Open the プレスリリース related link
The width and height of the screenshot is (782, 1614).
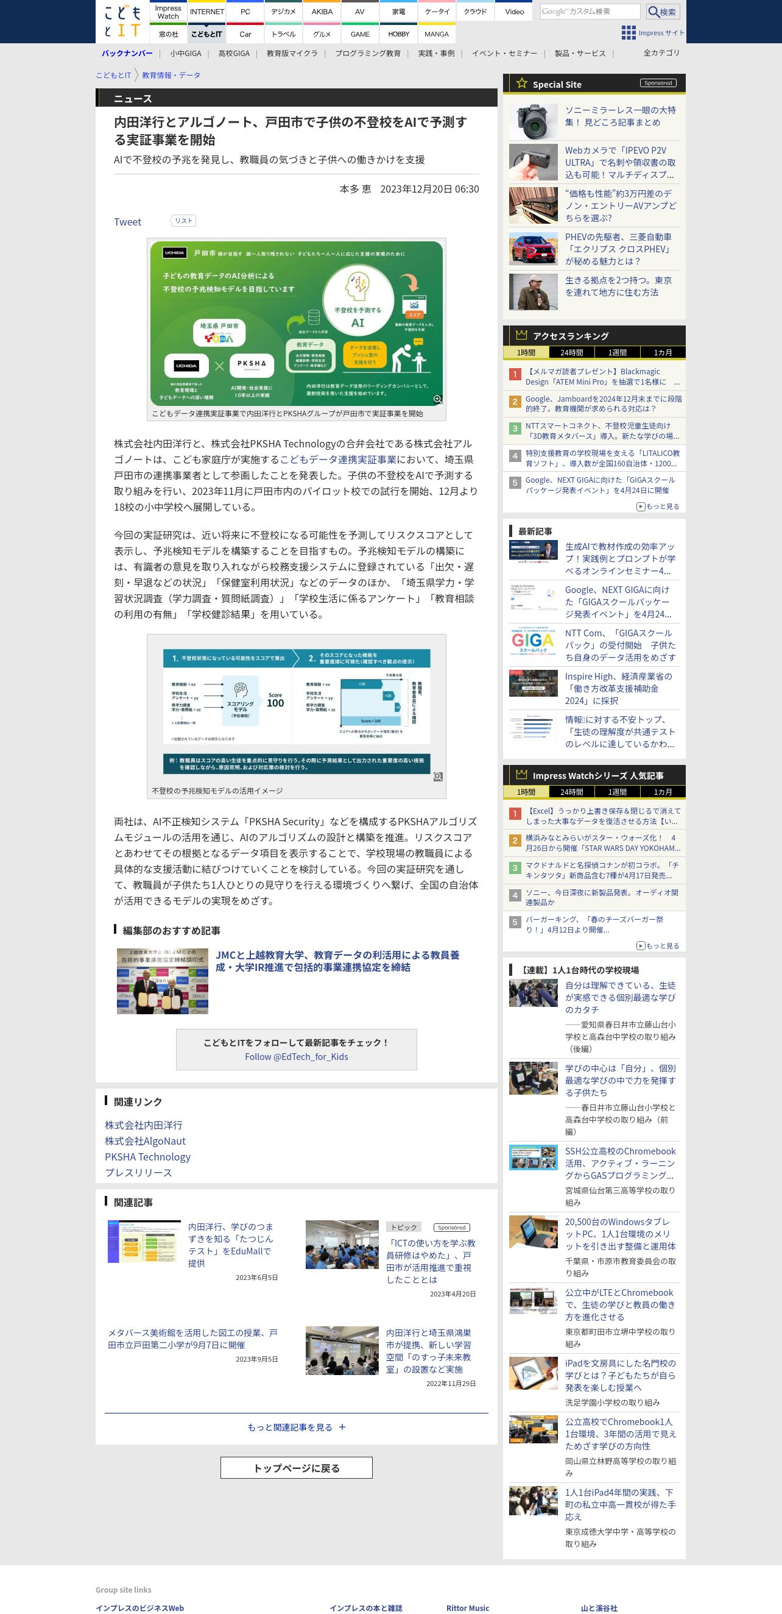tap(138, 1171)
